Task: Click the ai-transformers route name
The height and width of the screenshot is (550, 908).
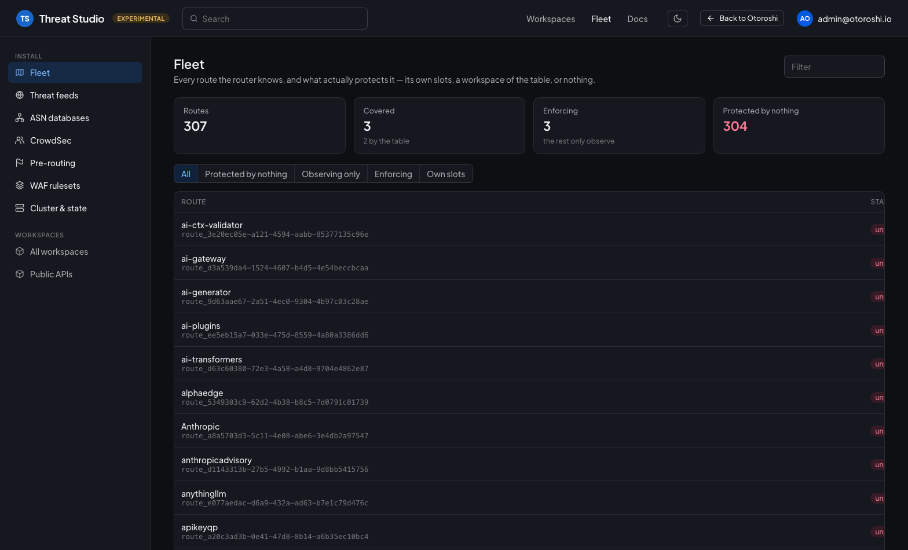Action: click(212, 359)
